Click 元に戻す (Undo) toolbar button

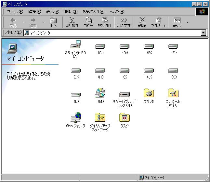pos(124,22)
